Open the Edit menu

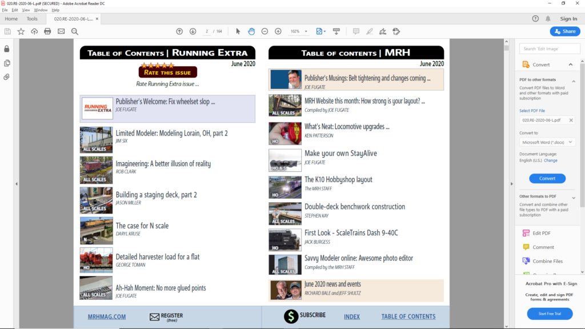(x=15, y=10)
